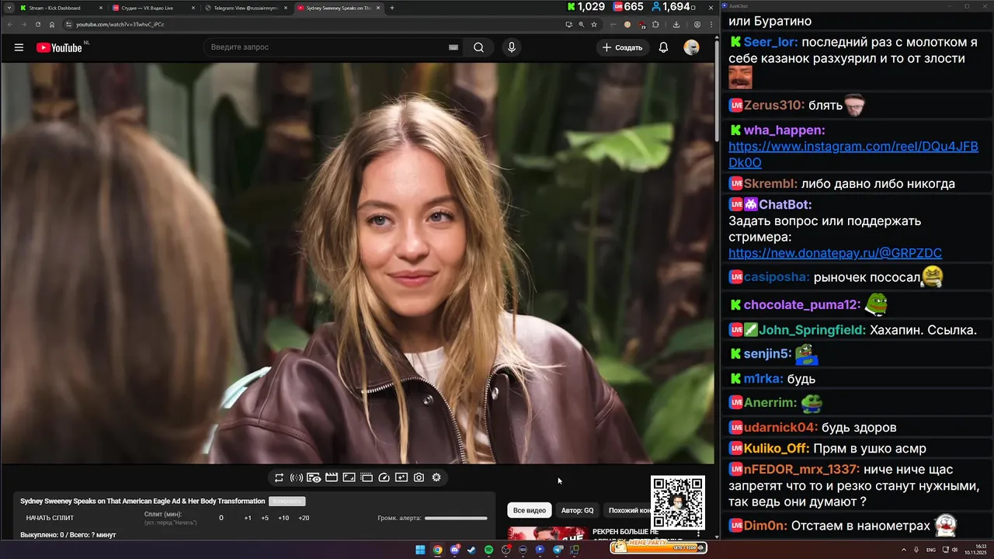This screenshot has width=994, height=559.
Task: Switch to the VK Видео Live studio tab
Action: 153,8
